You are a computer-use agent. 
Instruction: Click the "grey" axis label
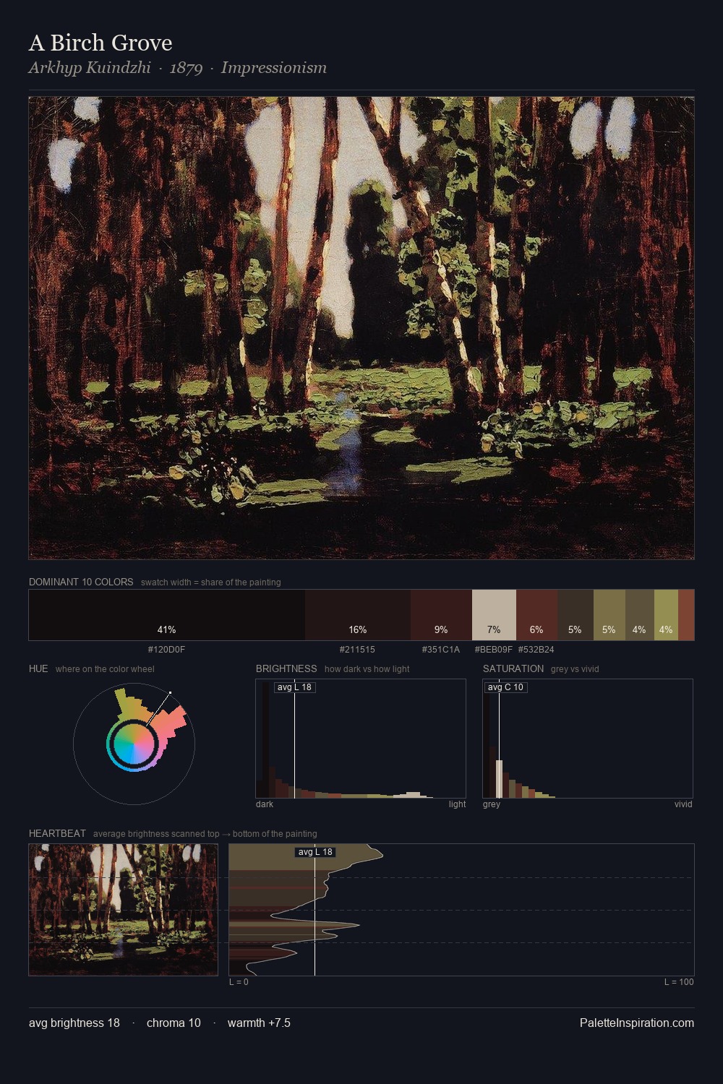(x=492, y=804)
